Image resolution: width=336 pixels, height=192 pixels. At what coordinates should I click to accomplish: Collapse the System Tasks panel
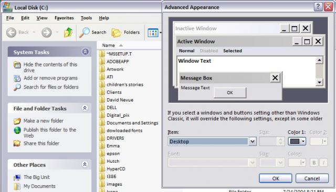[x=85, y=52]
